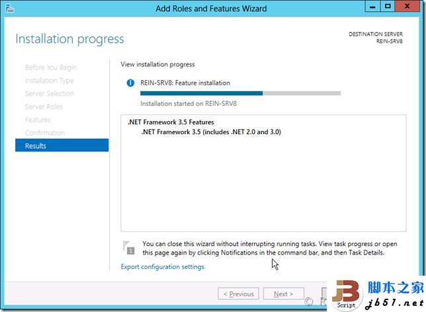Click the Installation started on REIN-SRV8 text

pyautogui.click(x=189, y=104)
